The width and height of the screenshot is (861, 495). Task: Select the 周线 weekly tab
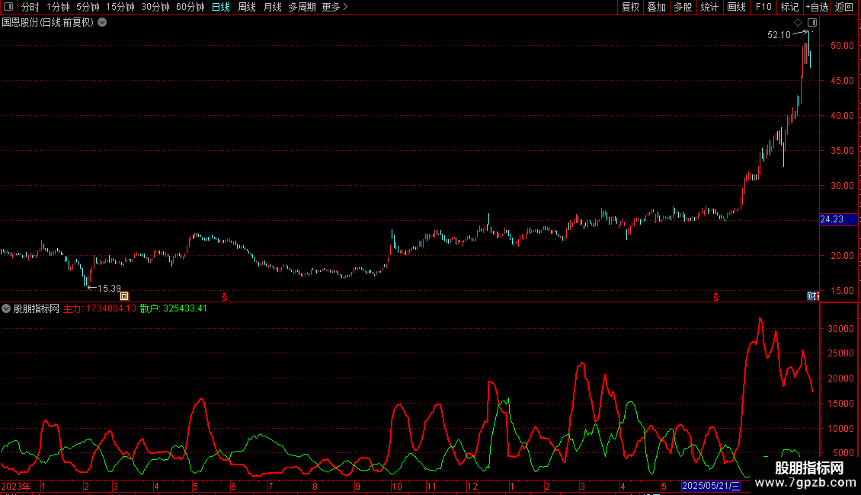click(x=247, y=7)
